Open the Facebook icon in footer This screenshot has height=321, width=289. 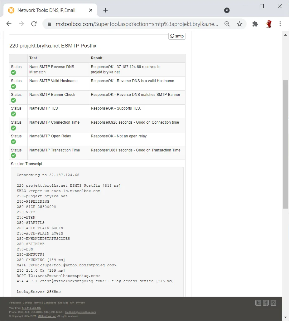(x=266, y=303)
